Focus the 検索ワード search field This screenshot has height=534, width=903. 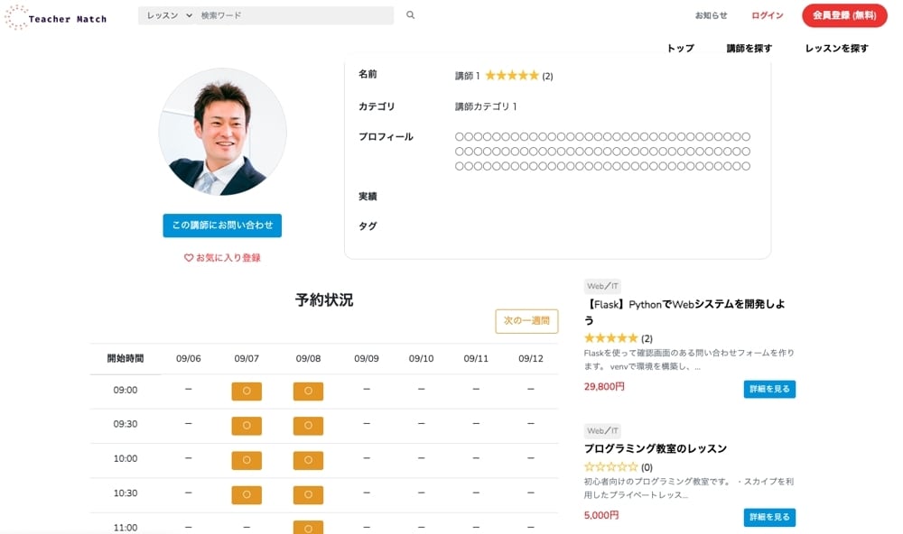(295, 15)
